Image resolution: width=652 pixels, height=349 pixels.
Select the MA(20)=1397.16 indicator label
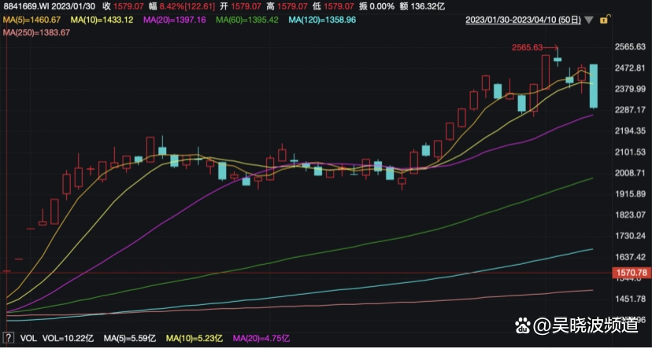[x=175, y=20]
